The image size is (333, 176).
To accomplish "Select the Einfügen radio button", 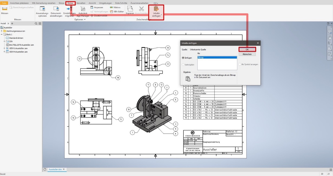I will (187, 58).
